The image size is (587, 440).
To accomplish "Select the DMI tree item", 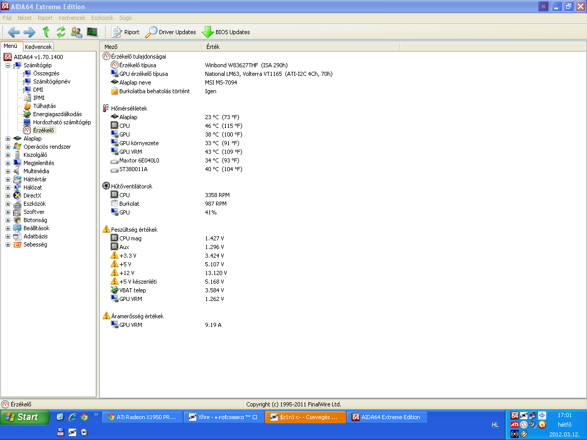I will pos(38,90).
